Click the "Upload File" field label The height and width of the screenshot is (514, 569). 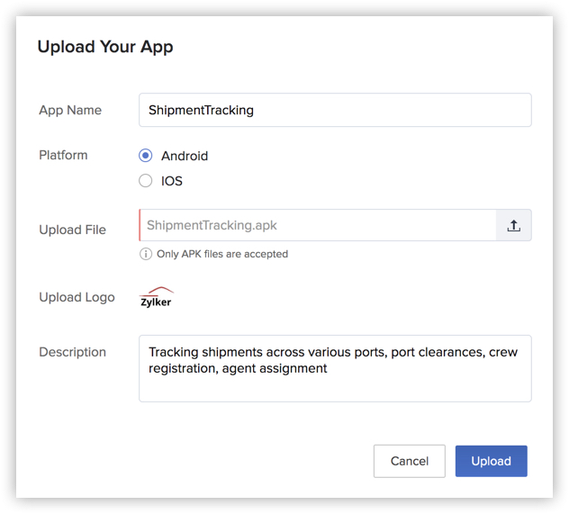(72, 230)
